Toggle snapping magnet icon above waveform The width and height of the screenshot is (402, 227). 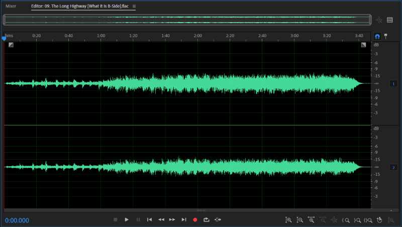click(377, 36)
